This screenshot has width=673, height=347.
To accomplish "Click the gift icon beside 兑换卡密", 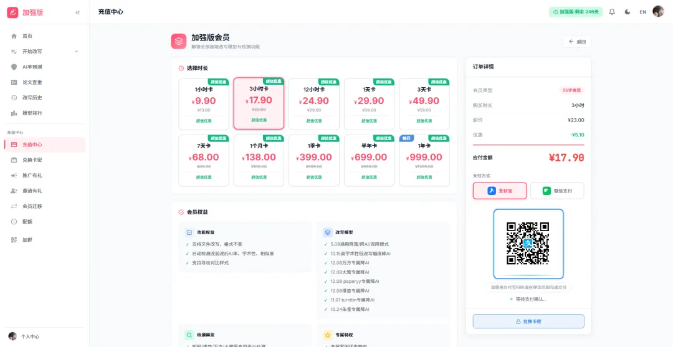I will click(14, 160).
